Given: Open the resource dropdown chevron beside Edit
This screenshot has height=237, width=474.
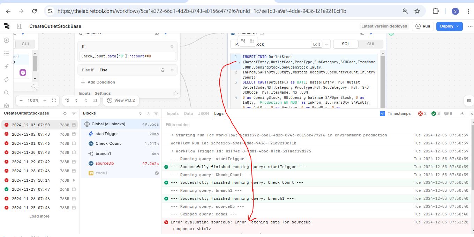Looking at the screenshot, I should pos(326,44).
